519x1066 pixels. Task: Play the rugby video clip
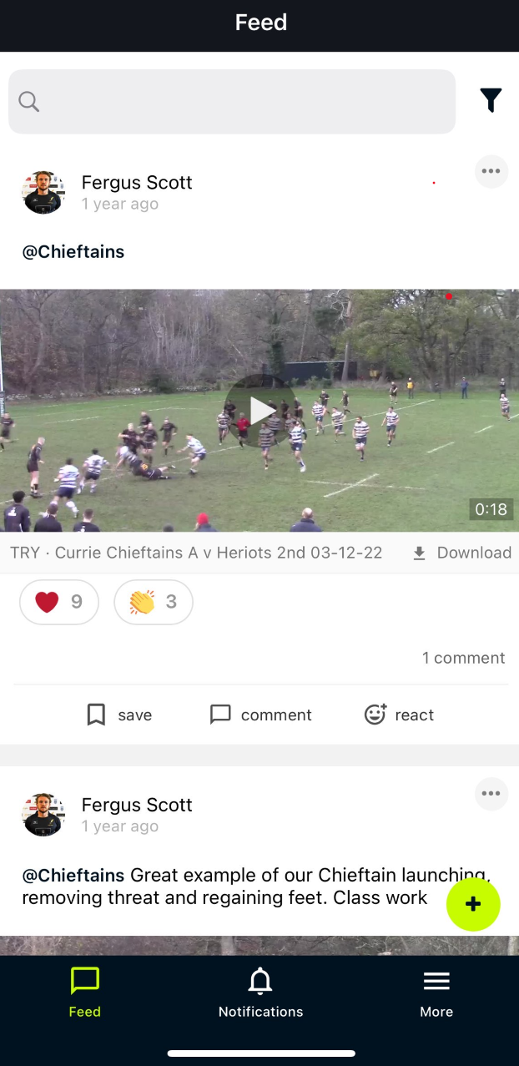tap(260, 410)
